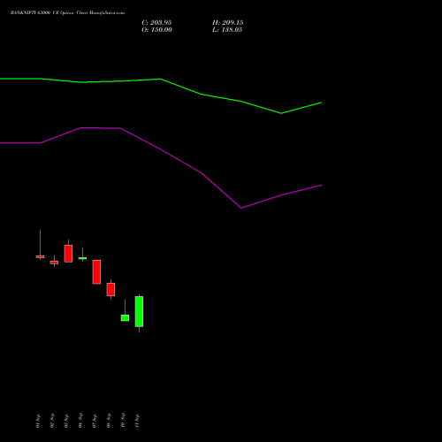Select the low value L: 138.05
The image size is (442, 442).
coord(227,30)
